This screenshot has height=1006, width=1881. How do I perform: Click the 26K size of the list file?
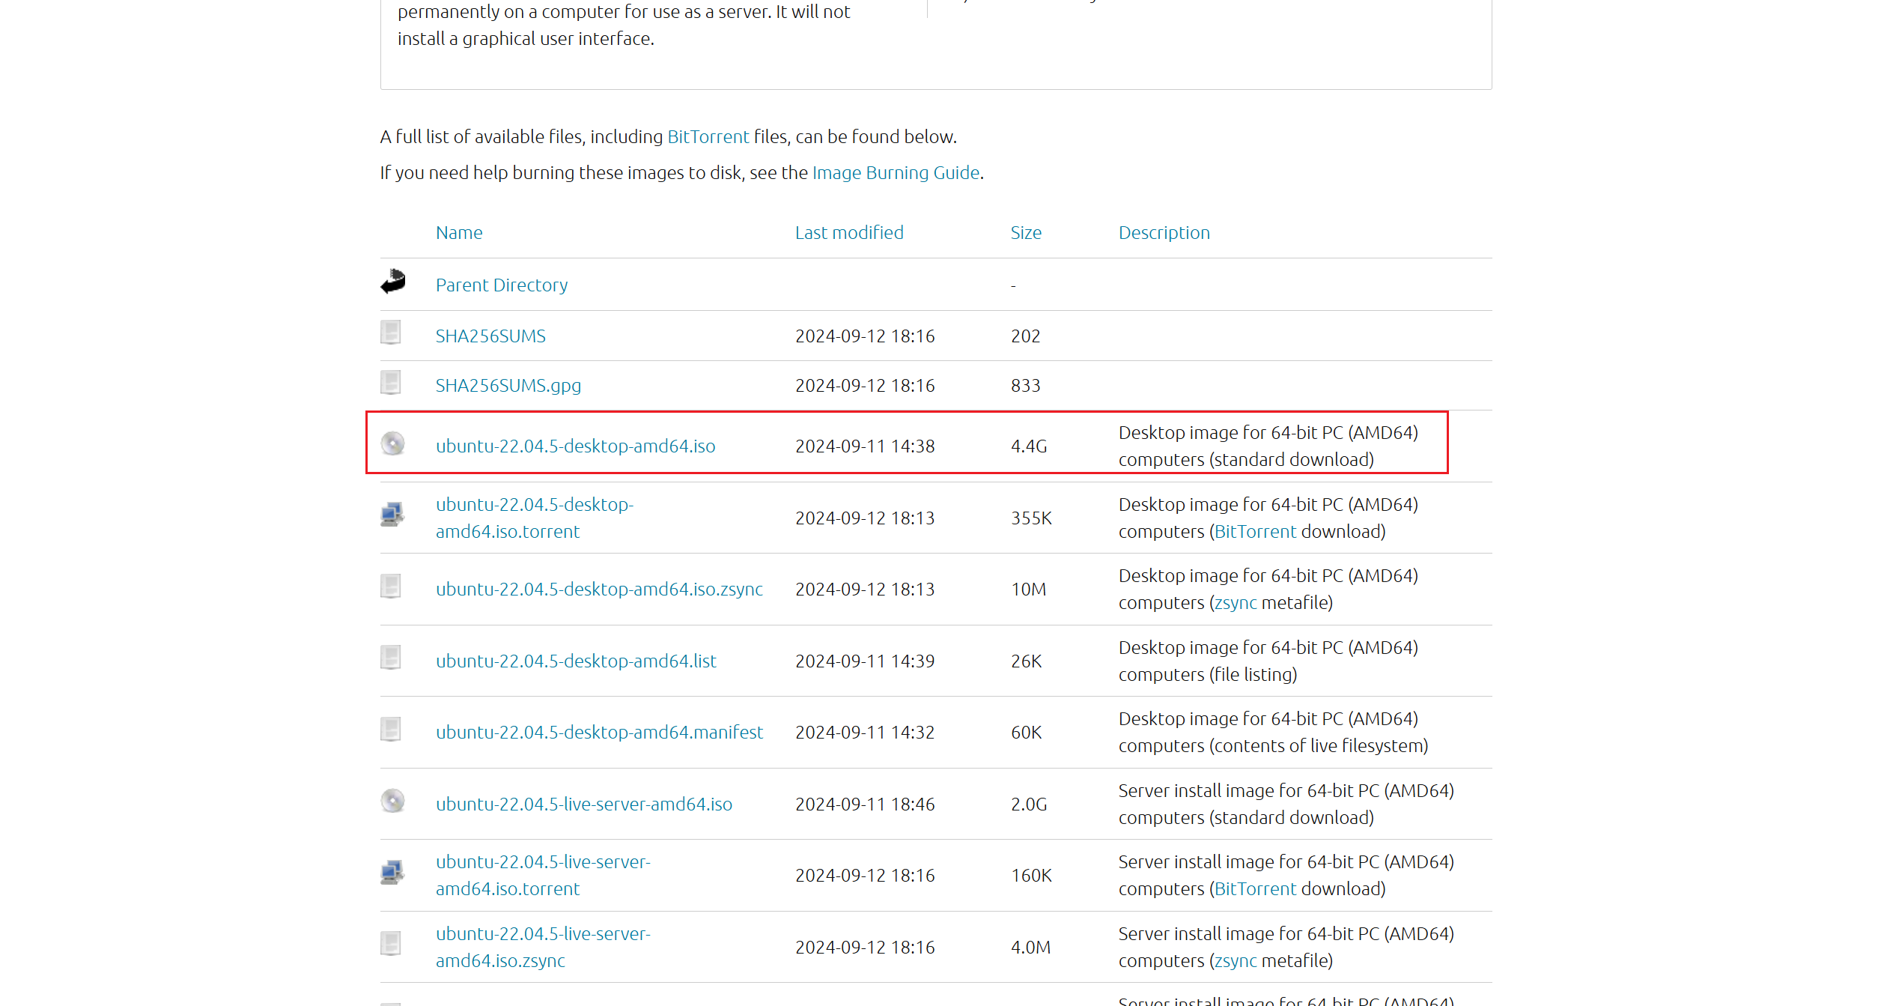click(x=1026, y=661)
